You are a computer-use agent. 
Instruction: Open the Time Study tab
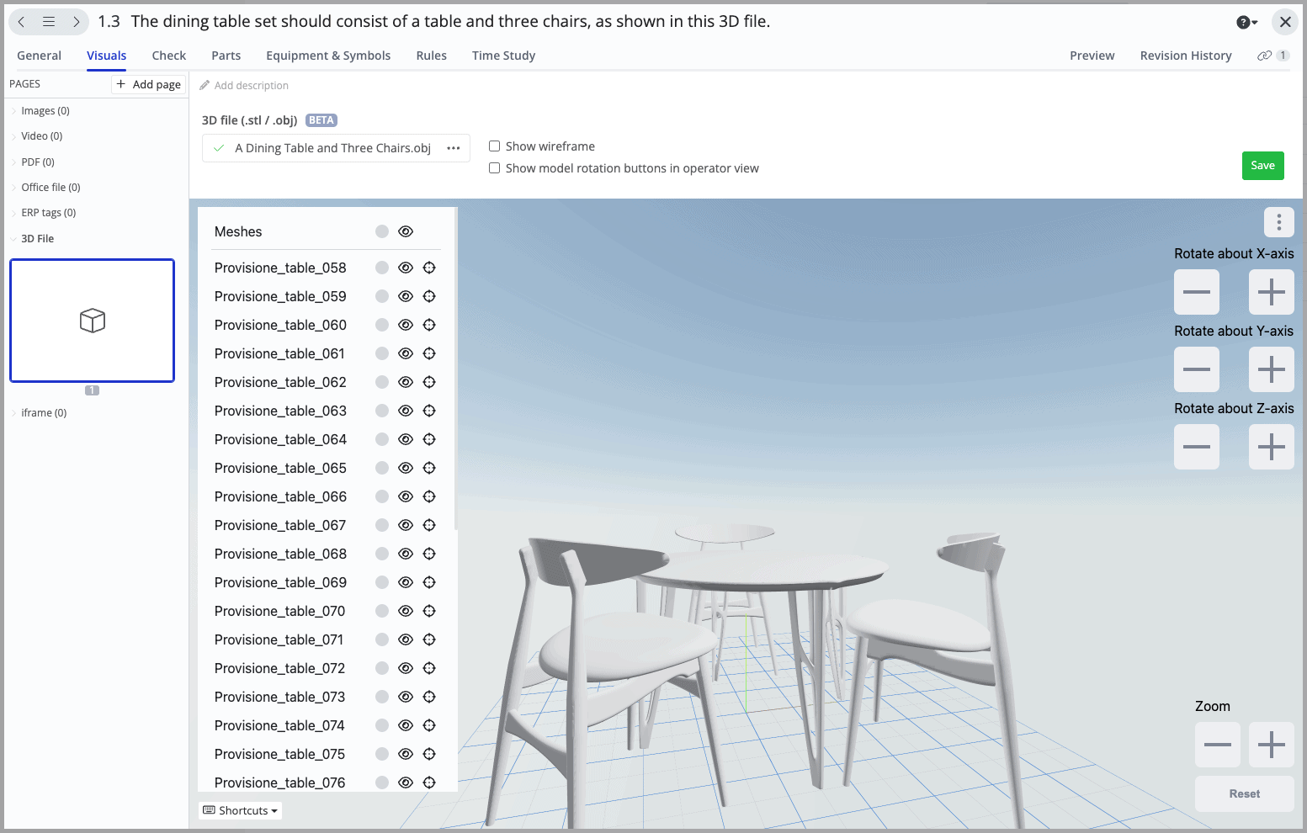tap(502, 56)
